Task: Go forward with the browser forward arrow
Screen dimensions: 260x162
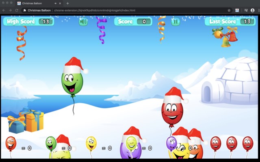Action: click(x=10, y=10)
